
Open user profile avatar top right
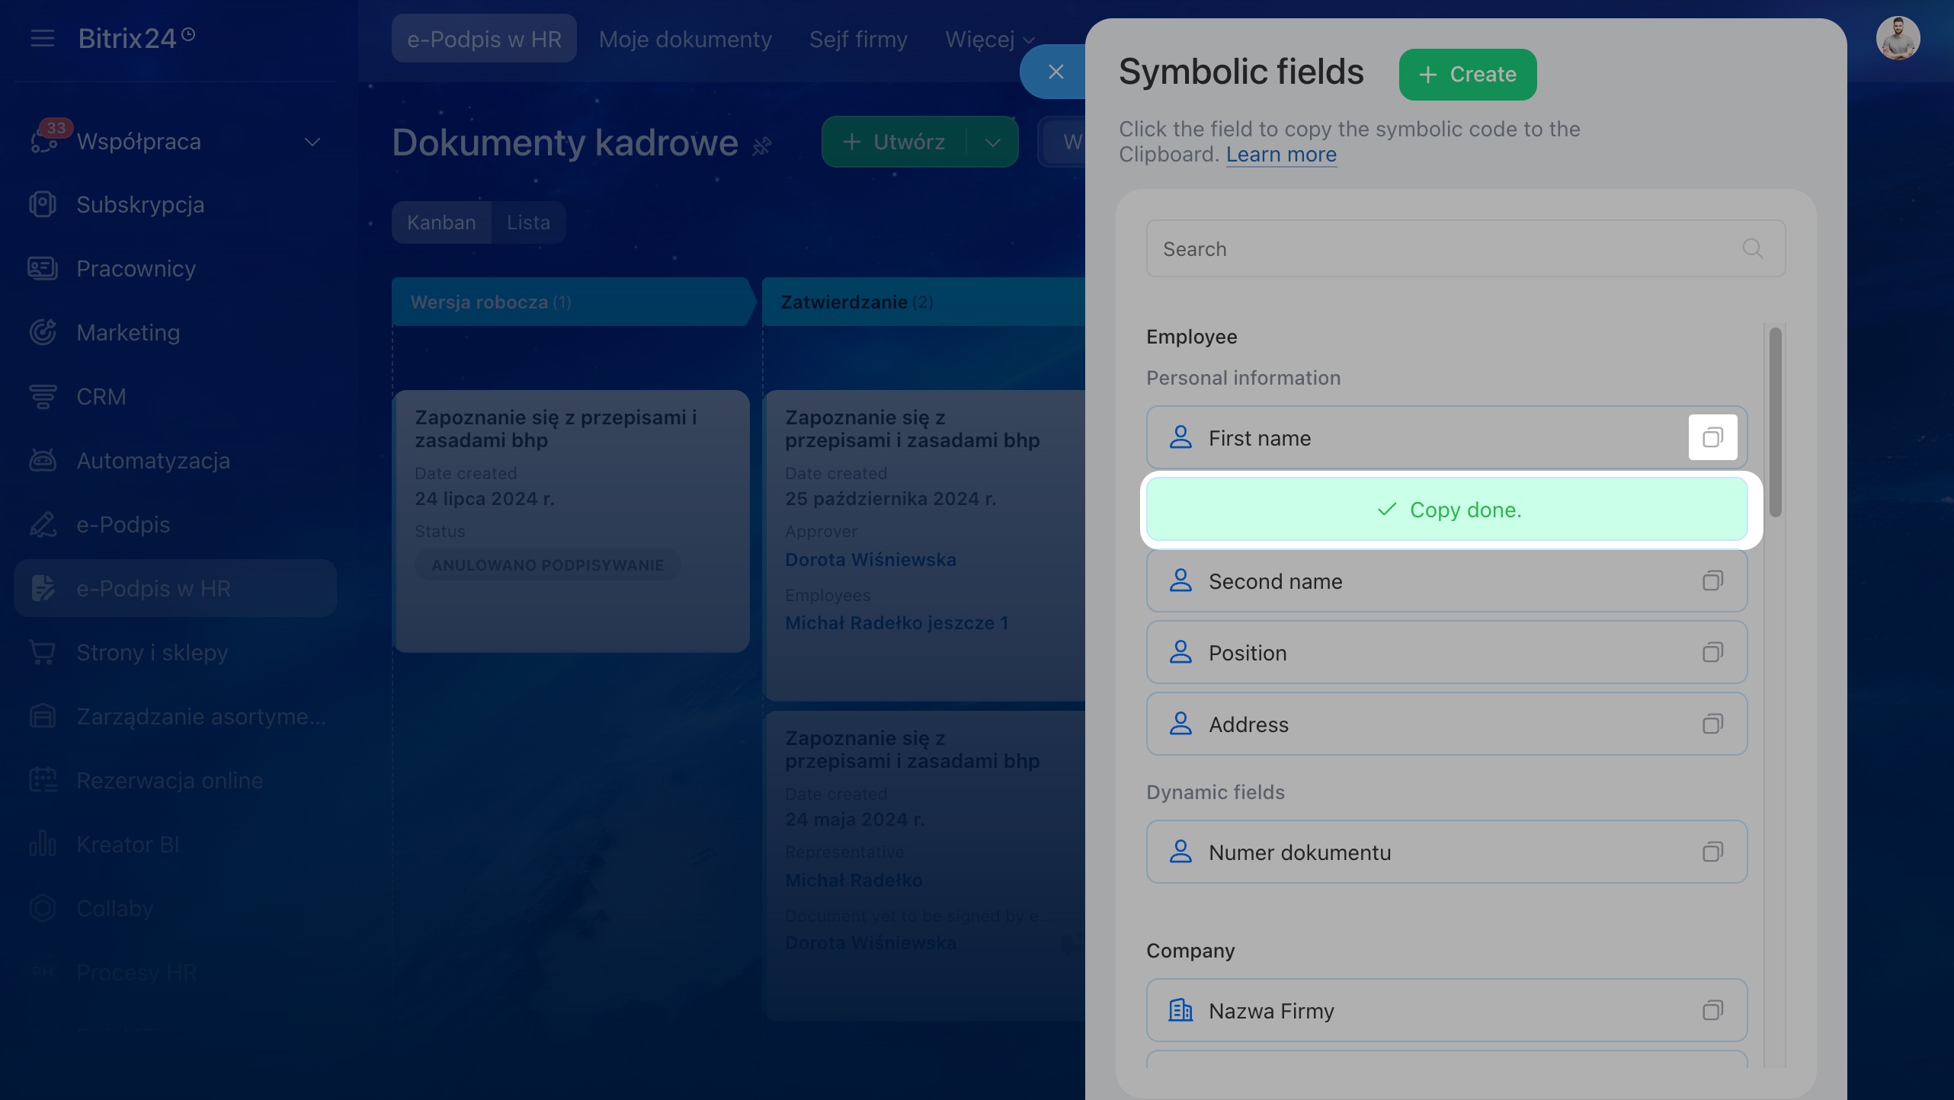point(1897,38)
